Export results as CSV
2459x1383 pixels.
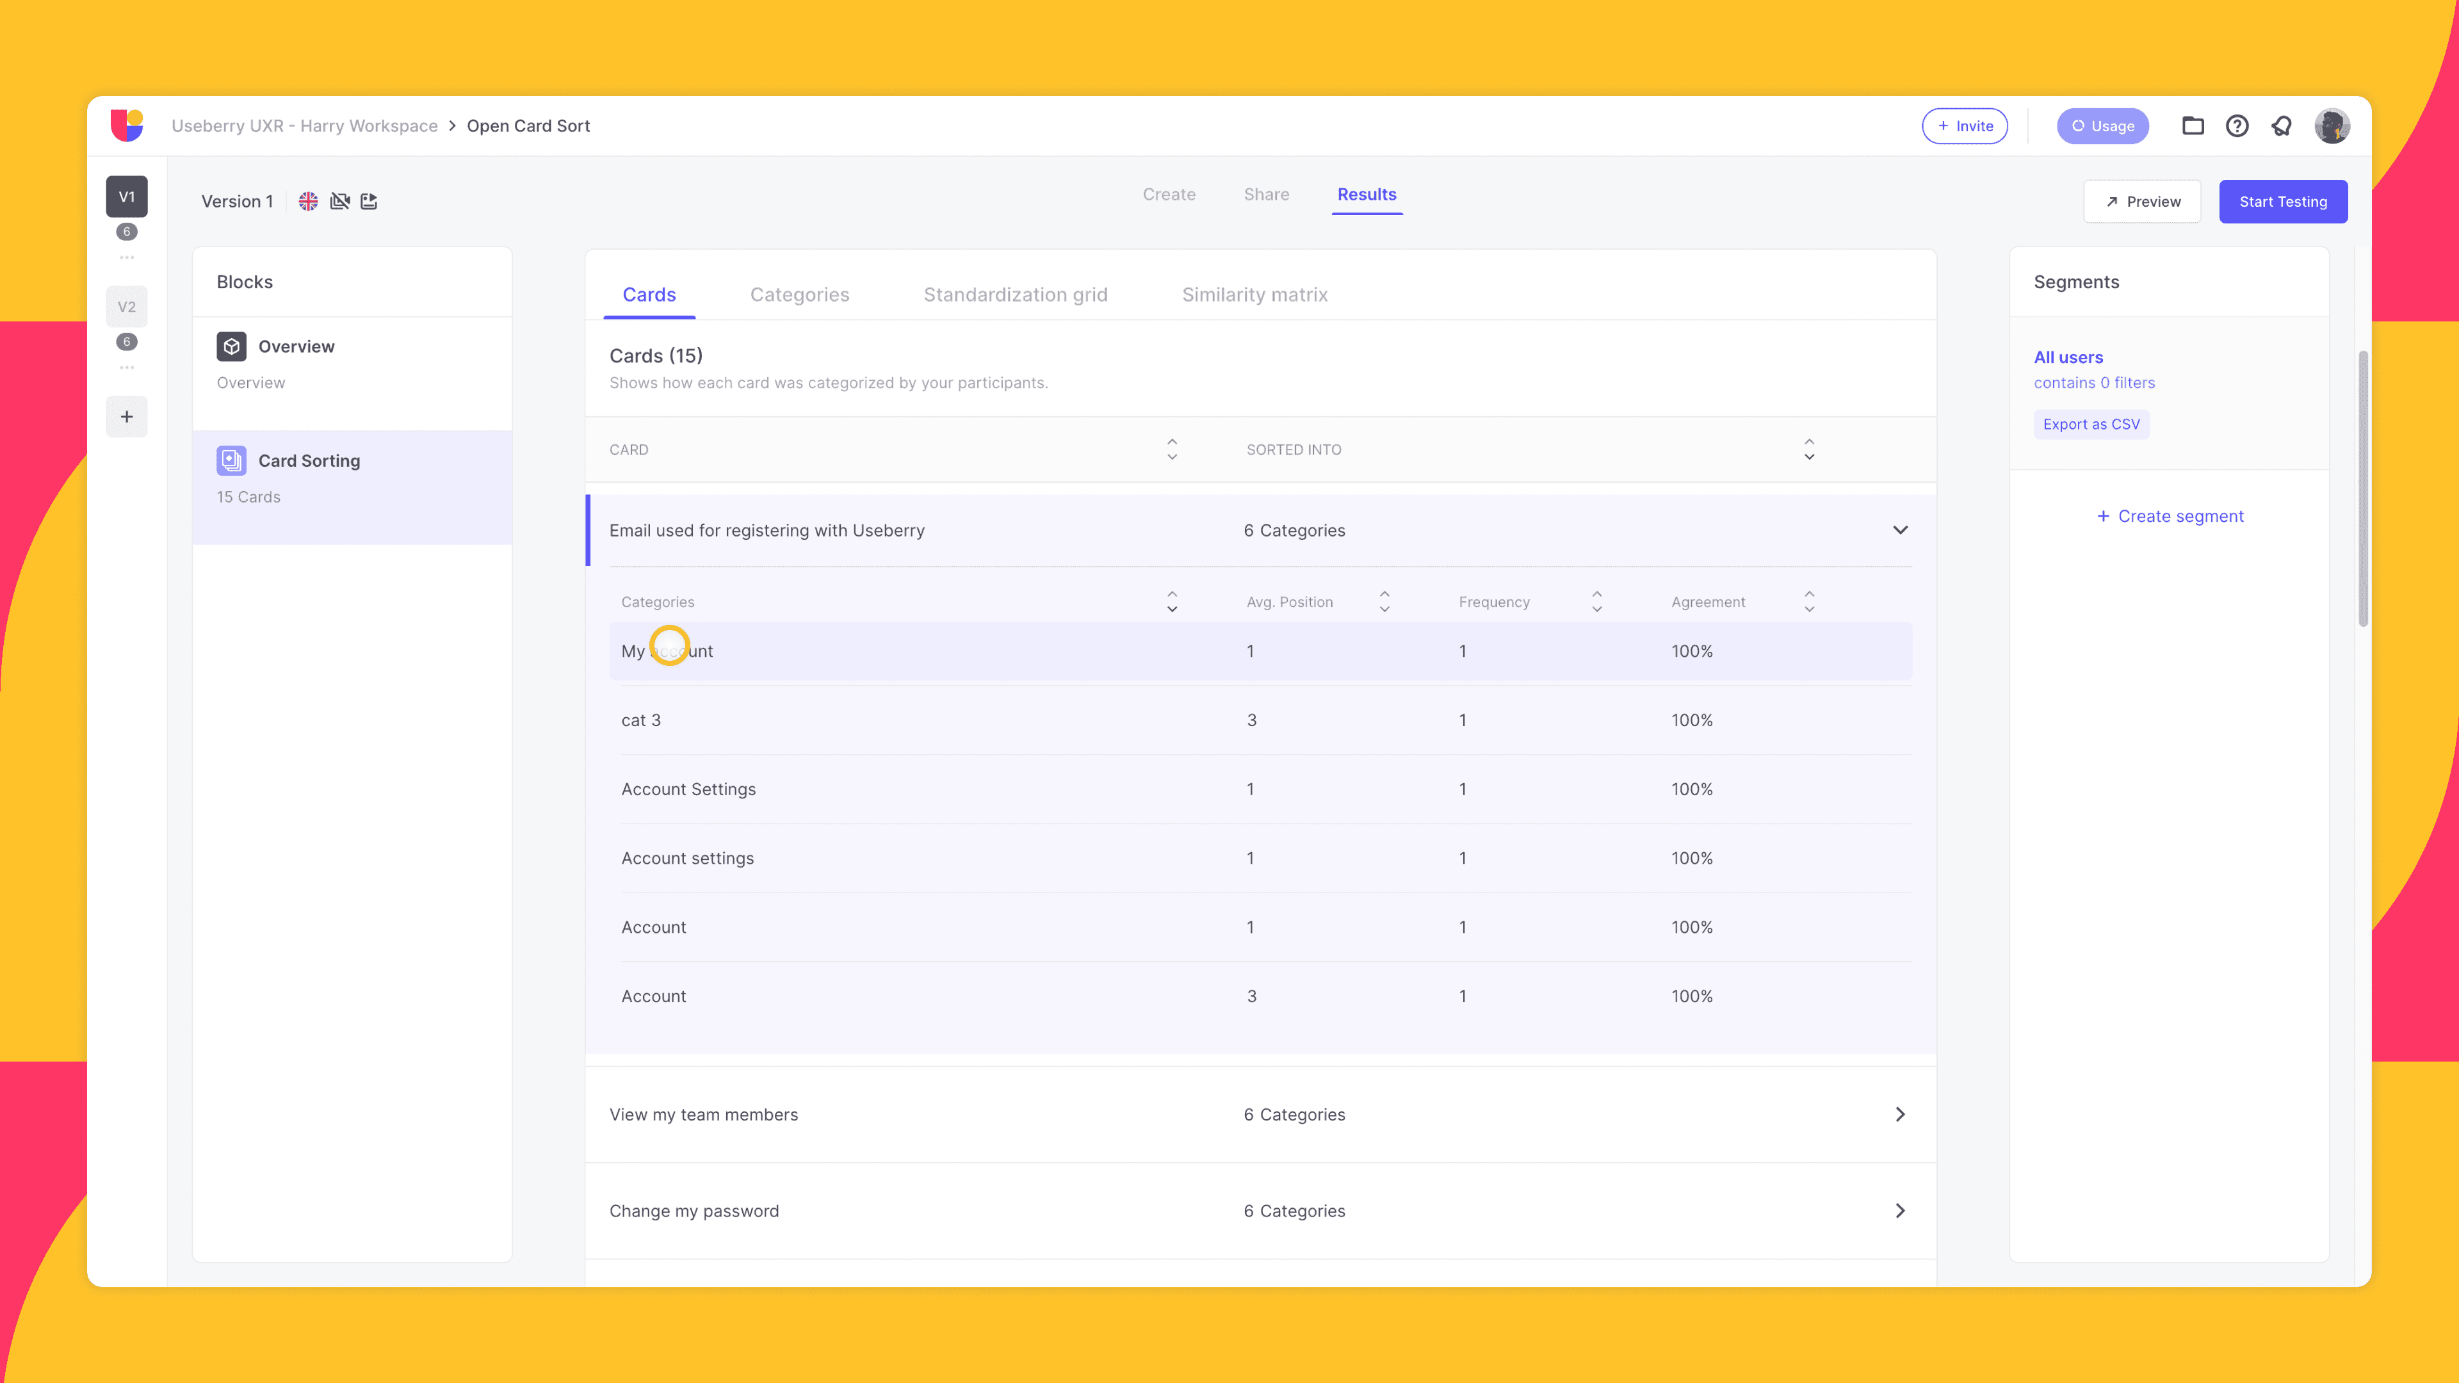[x=2091, y=424]
